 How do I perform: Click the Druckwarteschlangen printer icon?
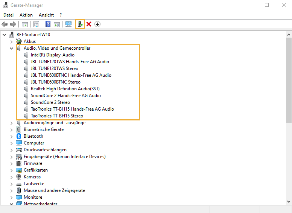click(19, 150)
